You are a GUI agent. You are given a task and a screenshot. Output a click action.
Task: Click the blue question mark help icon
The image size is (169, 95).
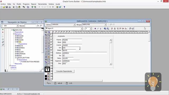[x=64, y=7]
